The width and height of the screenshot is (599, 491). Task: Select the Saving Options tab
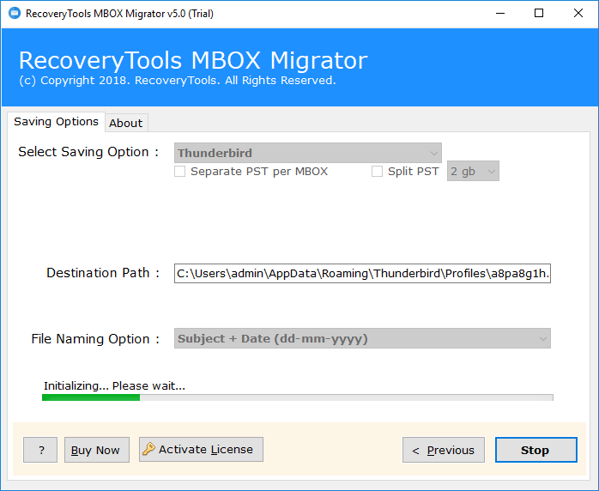point(56,122)
